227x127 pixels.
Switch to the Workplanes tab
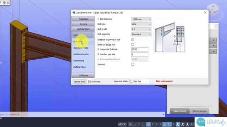[199, 111]
